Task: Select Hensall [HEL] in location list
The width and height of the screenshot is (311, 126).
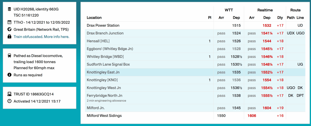Action: click(98, 41)
